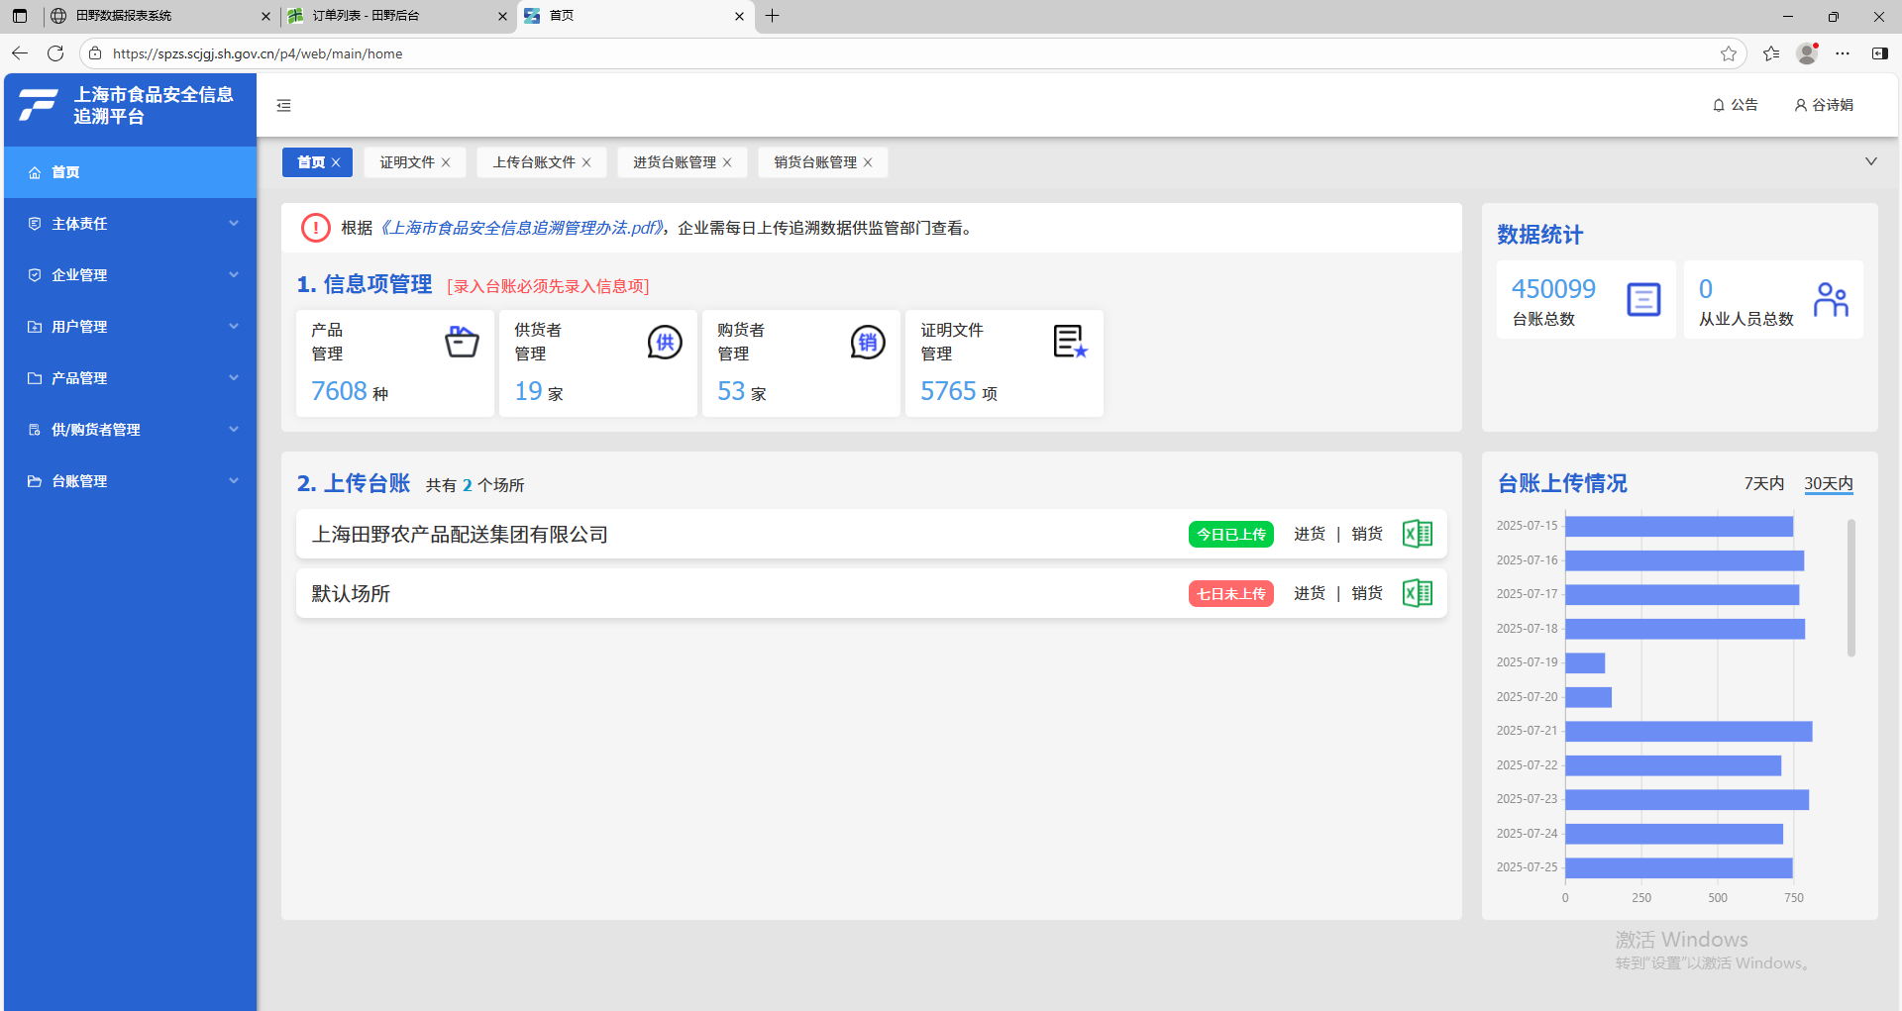Click Excel icon for 上海田野农产品配送集团有限公司

click(1418, 534)
